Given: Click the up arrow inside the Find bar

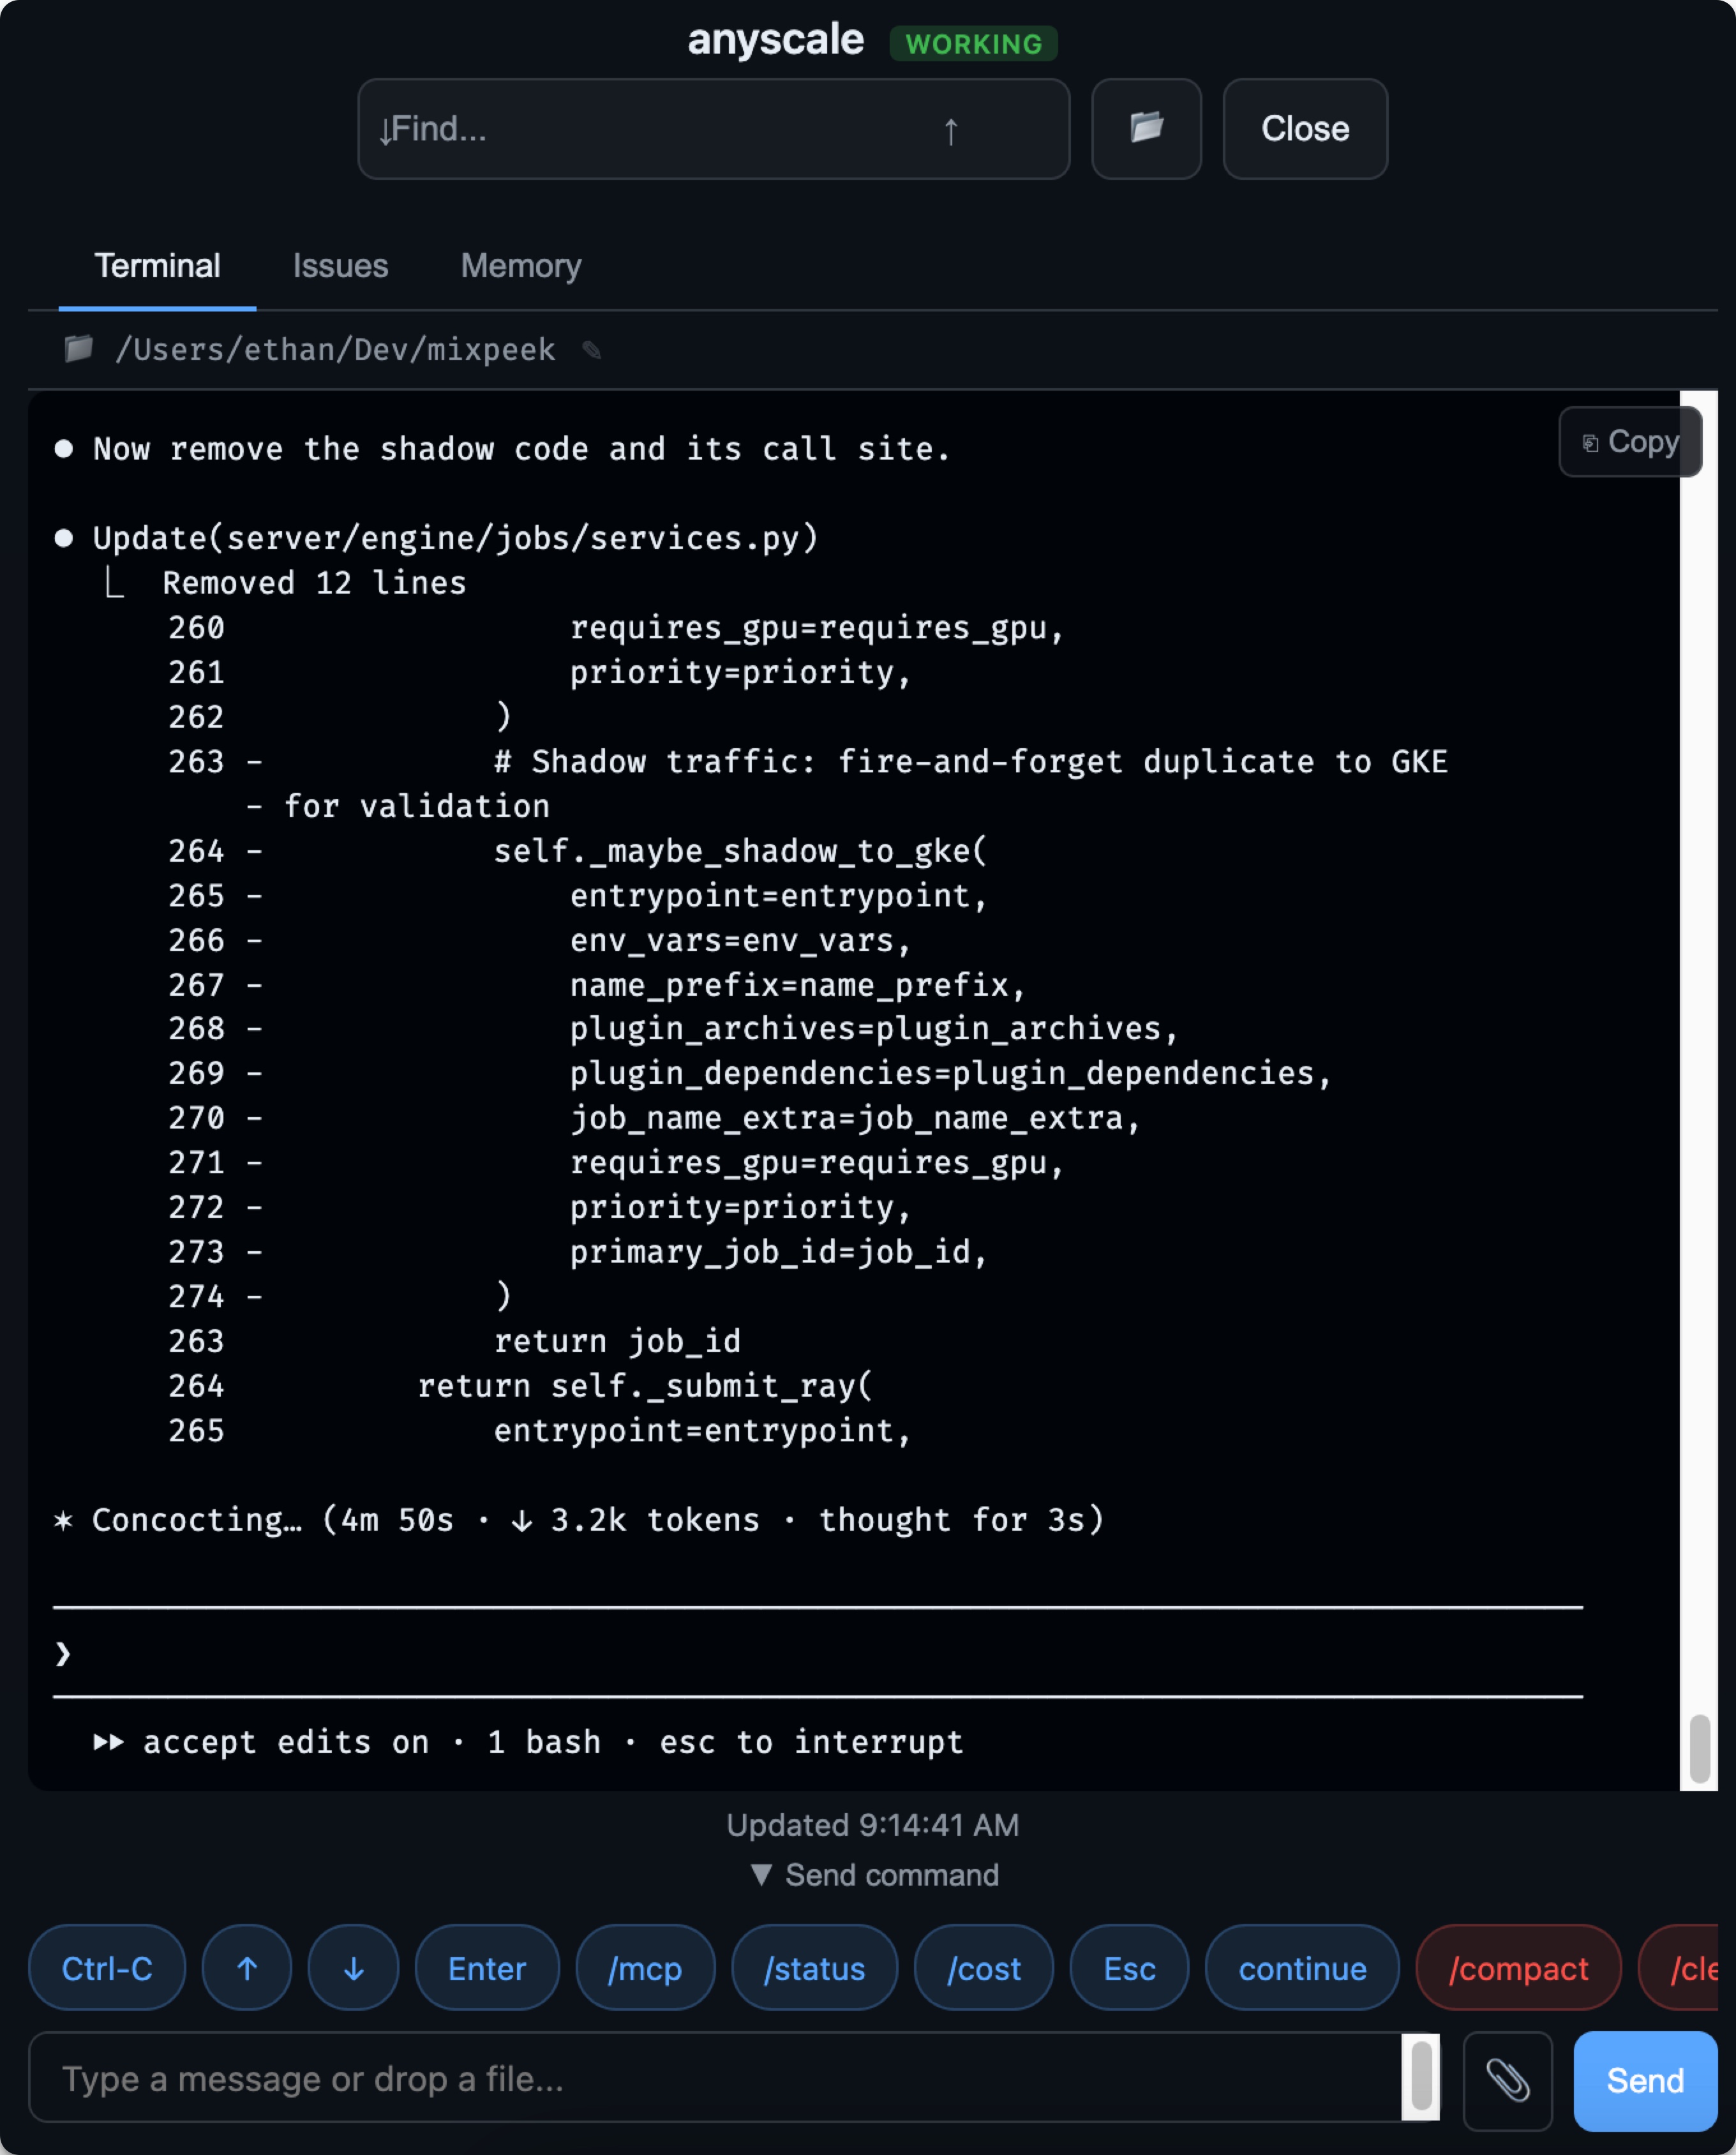Looking at the screenshot, I should (951, 129).
